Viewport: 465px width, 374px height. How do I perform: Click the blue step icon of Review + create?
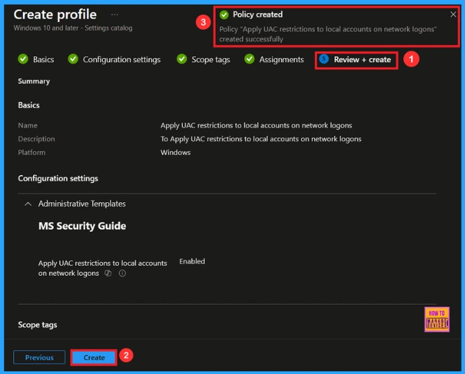(324, 59)
